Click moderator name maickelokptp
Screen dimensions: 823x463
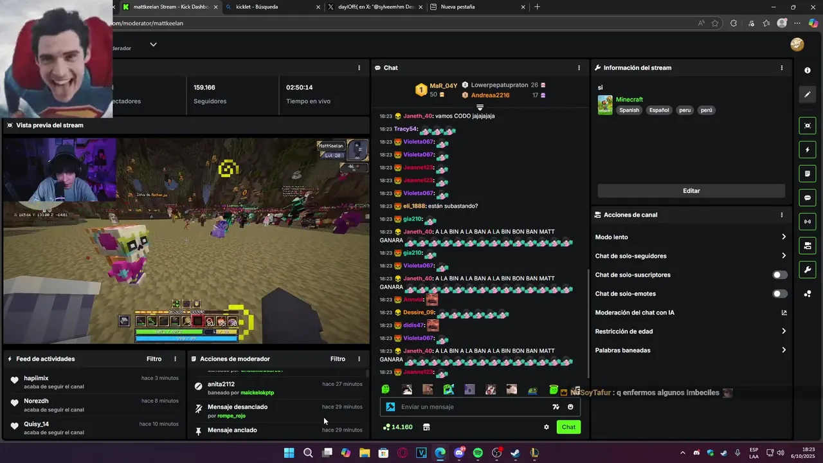(x=257, y=393)
